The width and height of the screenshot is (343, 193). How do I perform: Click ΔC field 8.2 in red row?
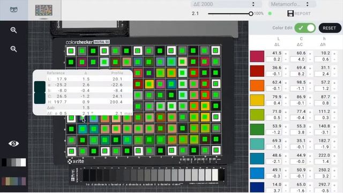point(298,74)
